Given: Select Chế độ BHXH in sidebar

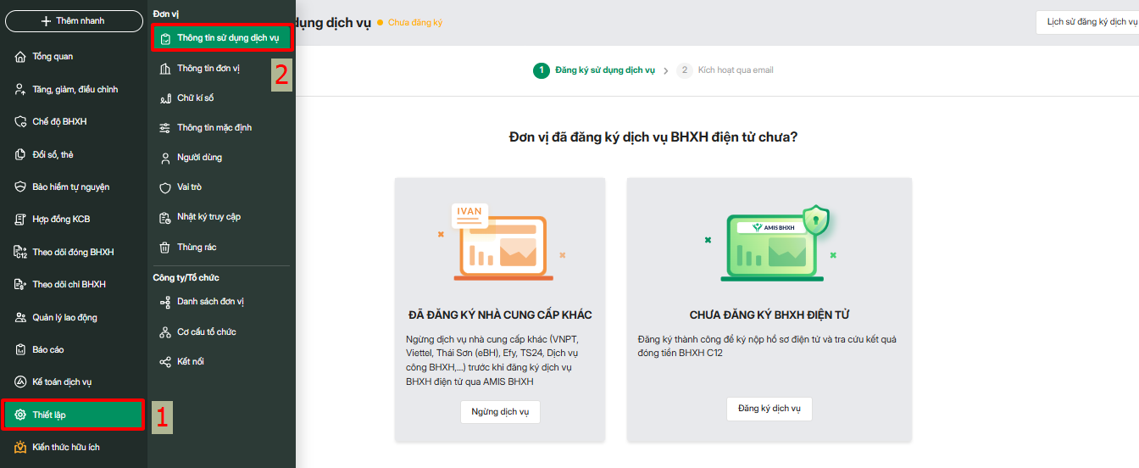Looking at the screenshot, I should pos(74,122).
